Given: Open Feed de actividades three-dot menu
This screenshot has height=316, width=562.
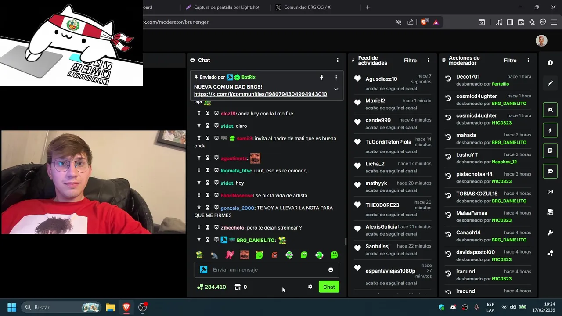Looking at the screenshot, I should click(x=429, y=61).
